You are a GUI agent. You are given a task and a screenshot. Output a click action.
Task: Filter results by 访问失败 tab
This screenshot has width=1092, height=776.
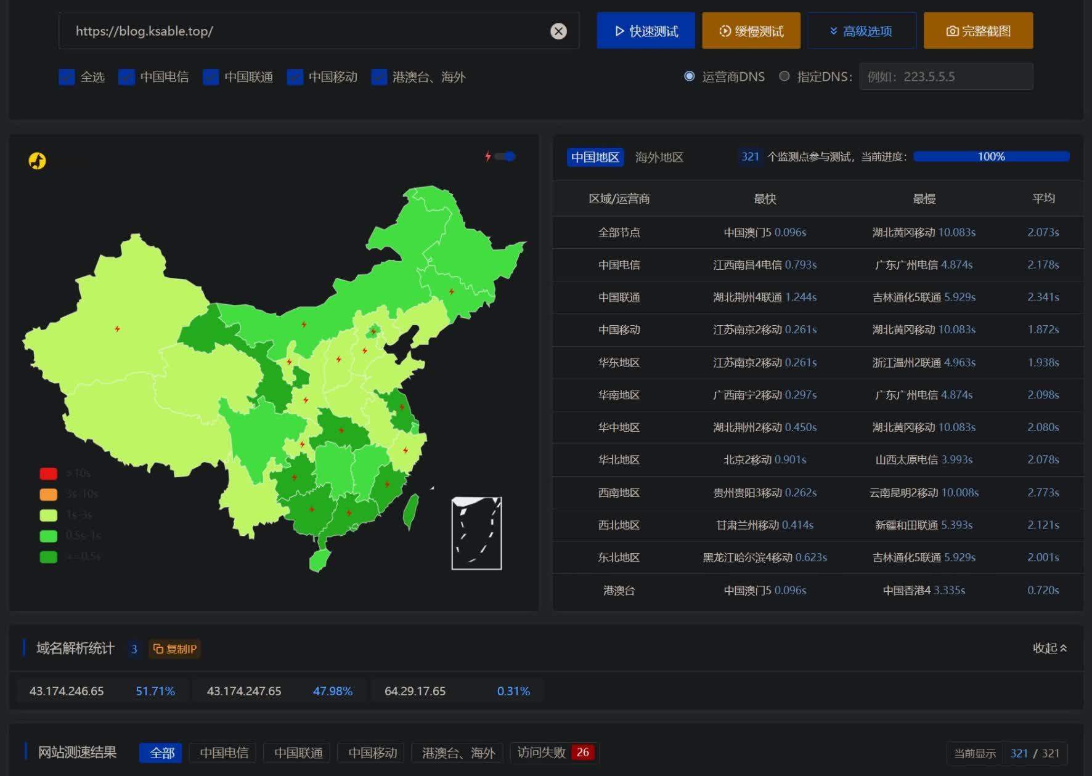pyautogui.click(x=555, y=753)
